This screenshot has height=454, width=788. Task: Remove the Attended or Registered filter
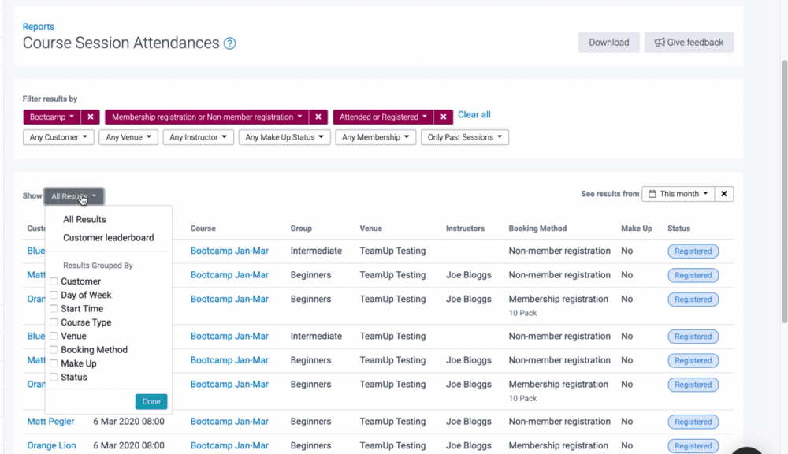(x=444, y=117)
